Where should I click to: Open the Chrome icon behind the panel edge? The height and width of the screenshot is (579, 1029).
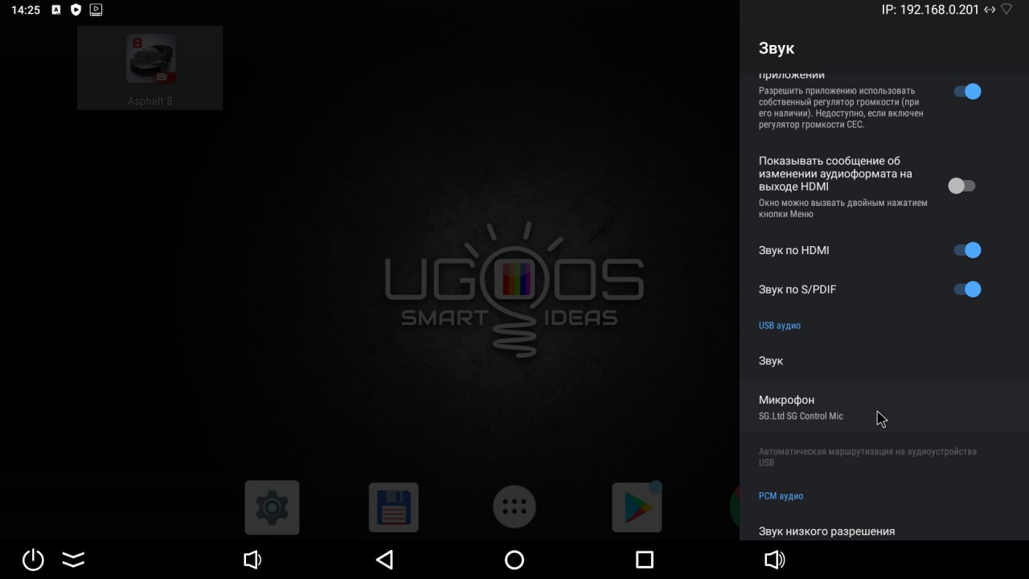tap(734, 507)
